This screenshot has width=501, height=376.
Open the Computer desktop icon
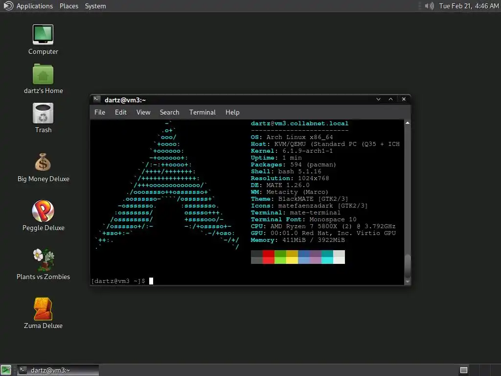[x=43, y=39]
